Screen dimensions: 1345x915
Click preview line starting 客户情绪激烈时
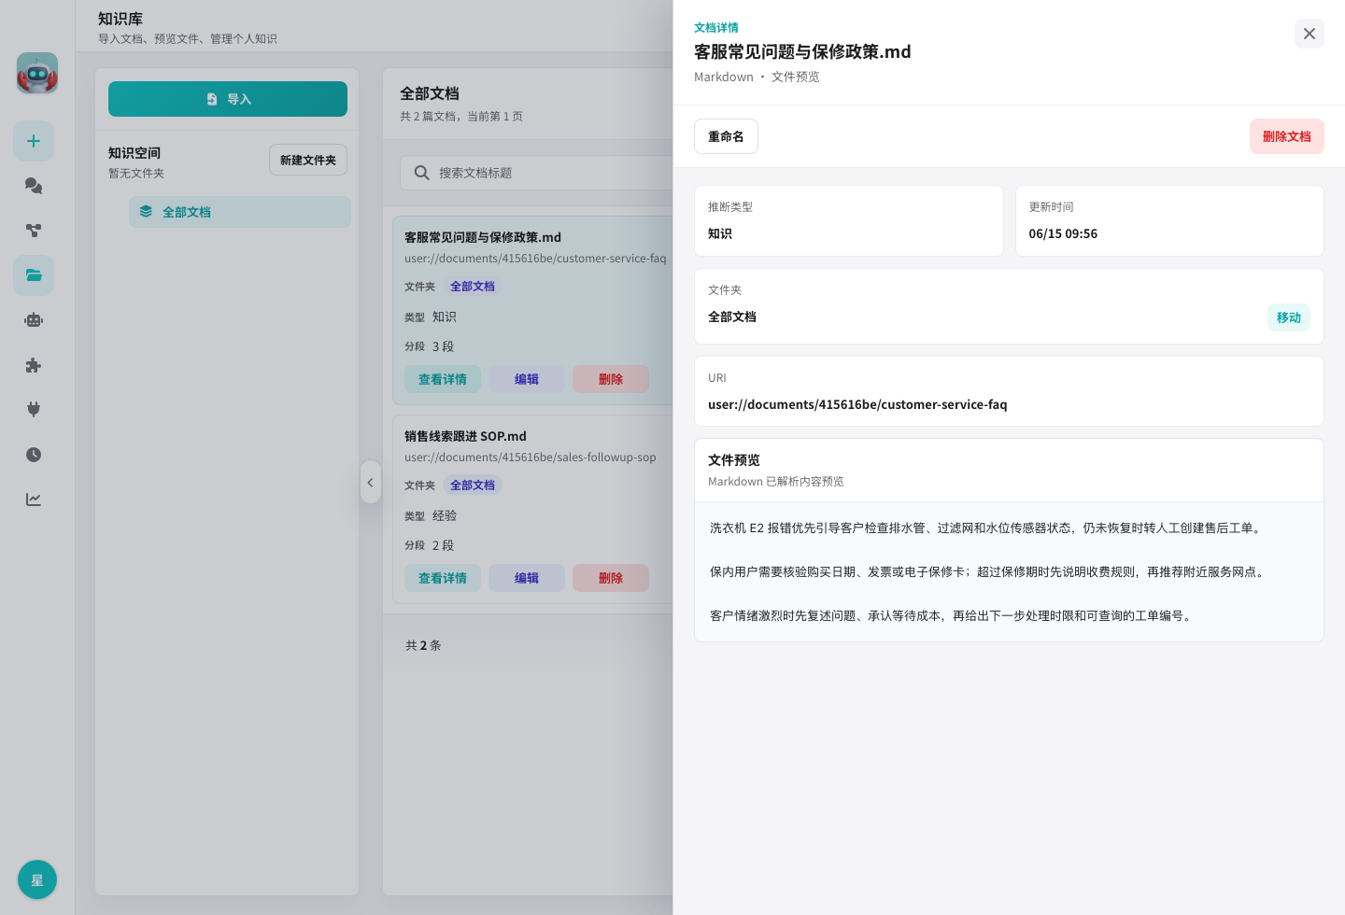(953, 615)
